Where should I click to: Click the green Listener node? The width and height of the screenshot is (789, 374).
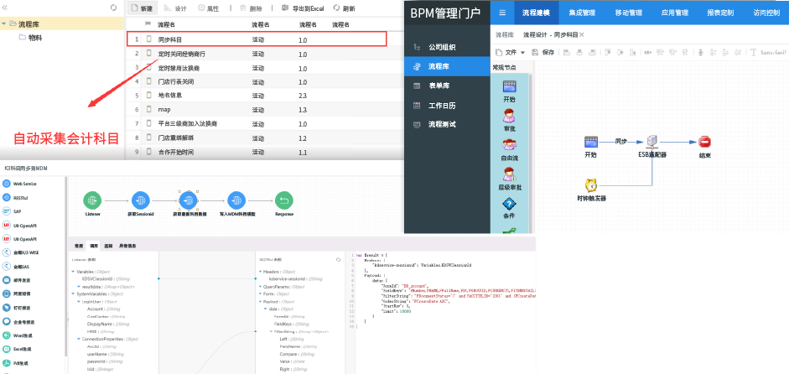(93, 200)
